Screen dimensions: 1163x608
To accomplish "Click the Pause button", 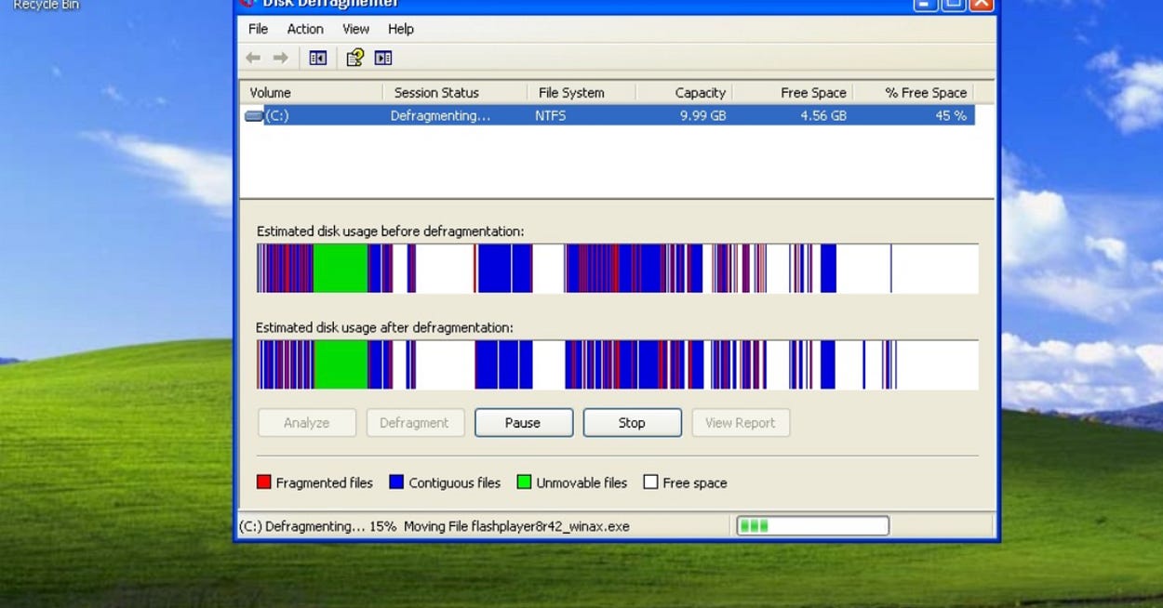I will 523,422.
